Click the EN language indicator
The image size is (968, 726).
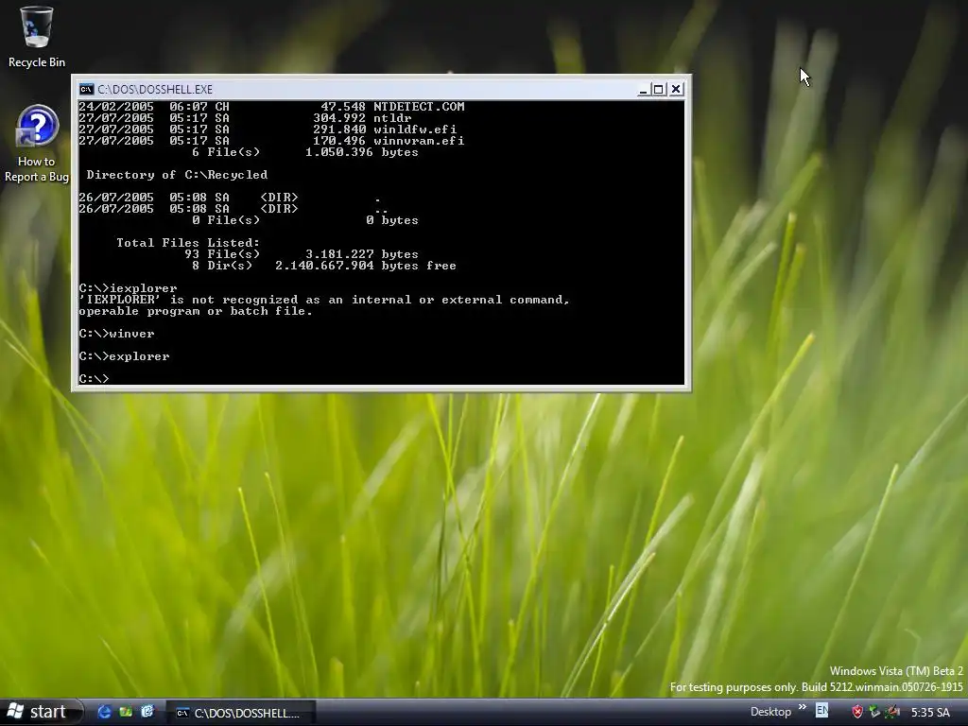click(821, 711)
